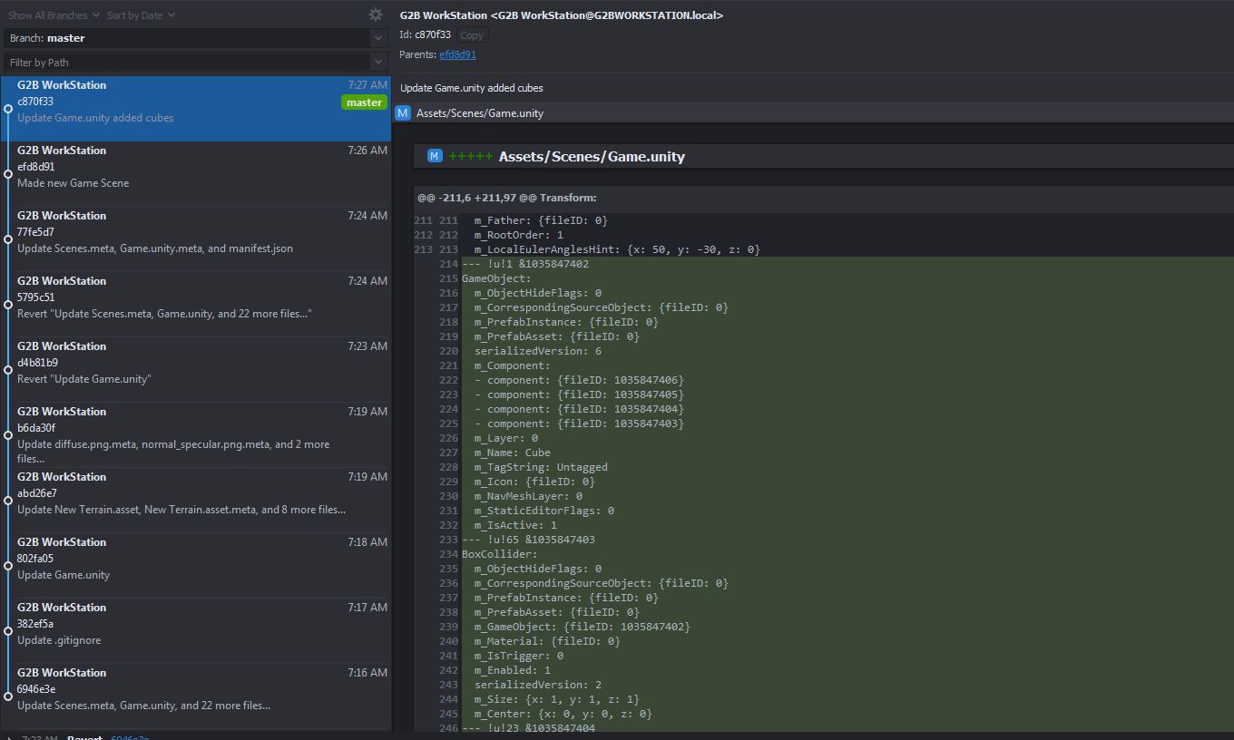Type in the Filter by Path field
Screen dimensions: 1234x740
[x=181, y=63]
